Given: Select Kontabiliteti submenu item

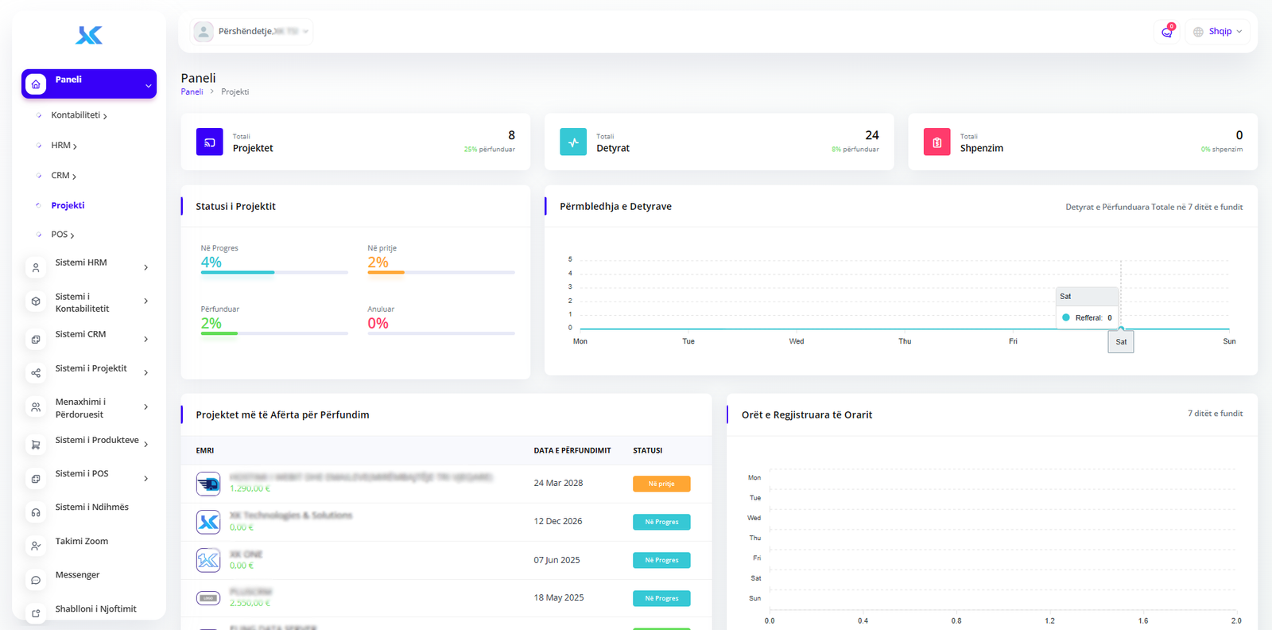Looking at the screenshot, I should 79,115.
